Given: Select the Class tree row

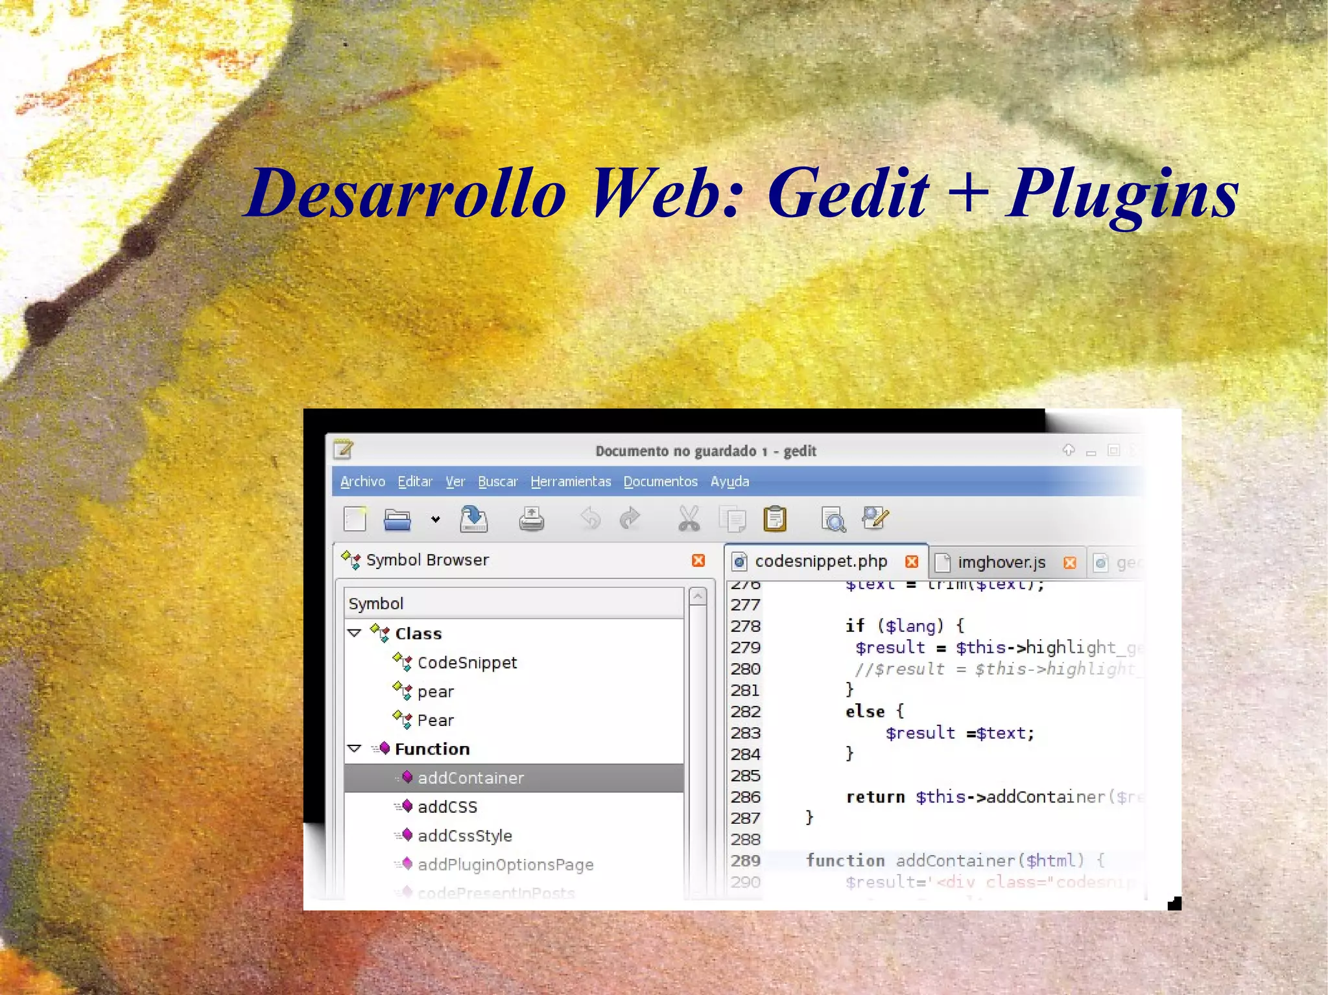Looking at the screenshot, I should (514, 633).
